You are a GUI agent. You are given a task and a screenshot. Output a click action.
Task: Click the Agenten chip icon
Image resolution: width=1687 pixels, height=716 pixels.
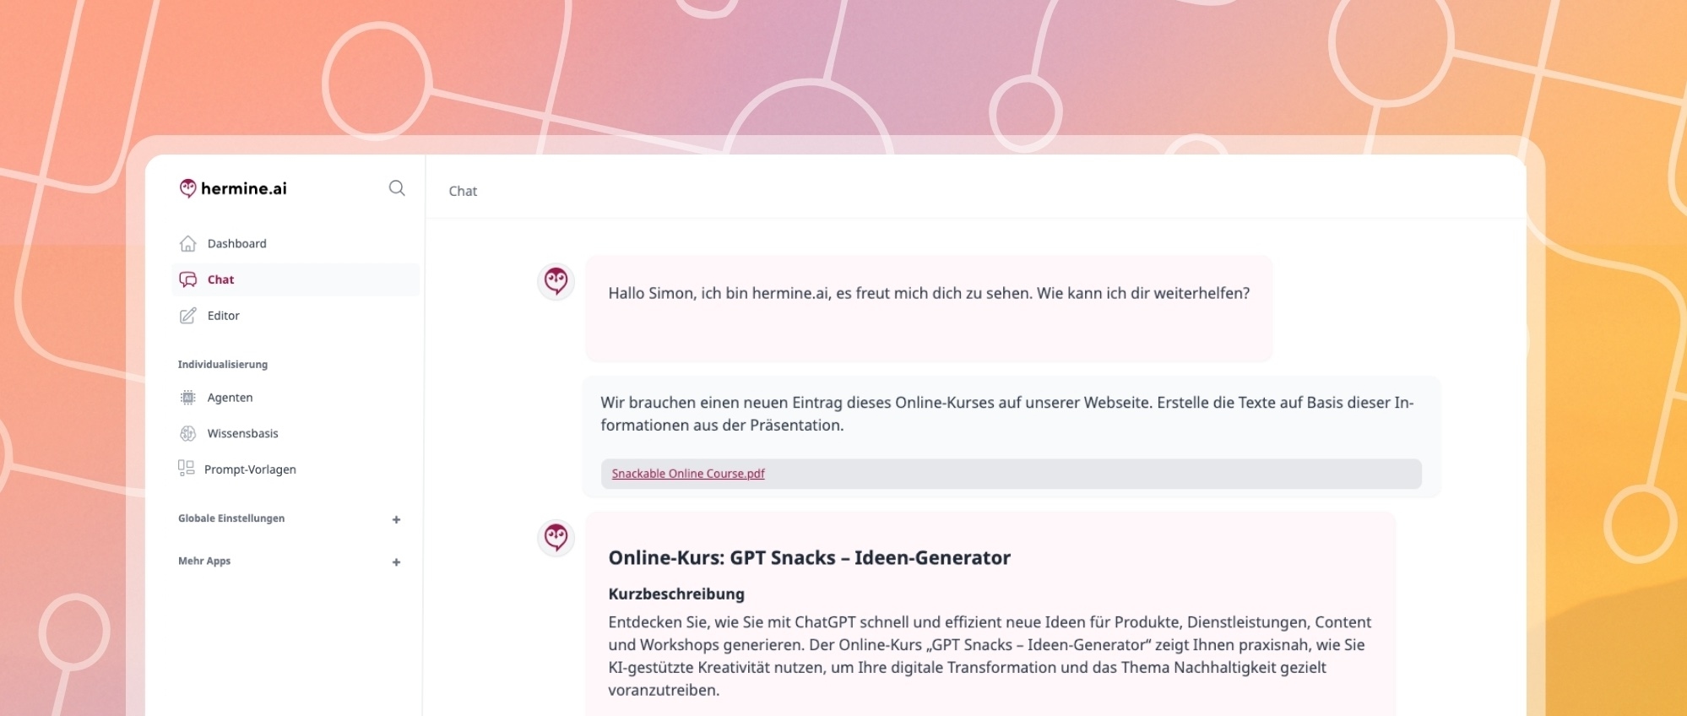pyautogui.click(x=187, y=397)
